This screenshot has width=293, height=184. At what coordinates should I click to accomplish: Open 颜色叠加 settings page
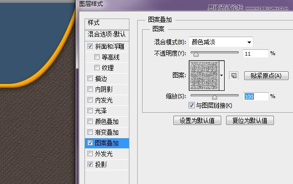(106, 122)
